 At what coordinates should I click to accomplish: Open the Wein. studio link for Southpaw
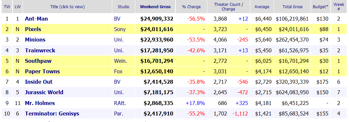(x=120, y=61)
